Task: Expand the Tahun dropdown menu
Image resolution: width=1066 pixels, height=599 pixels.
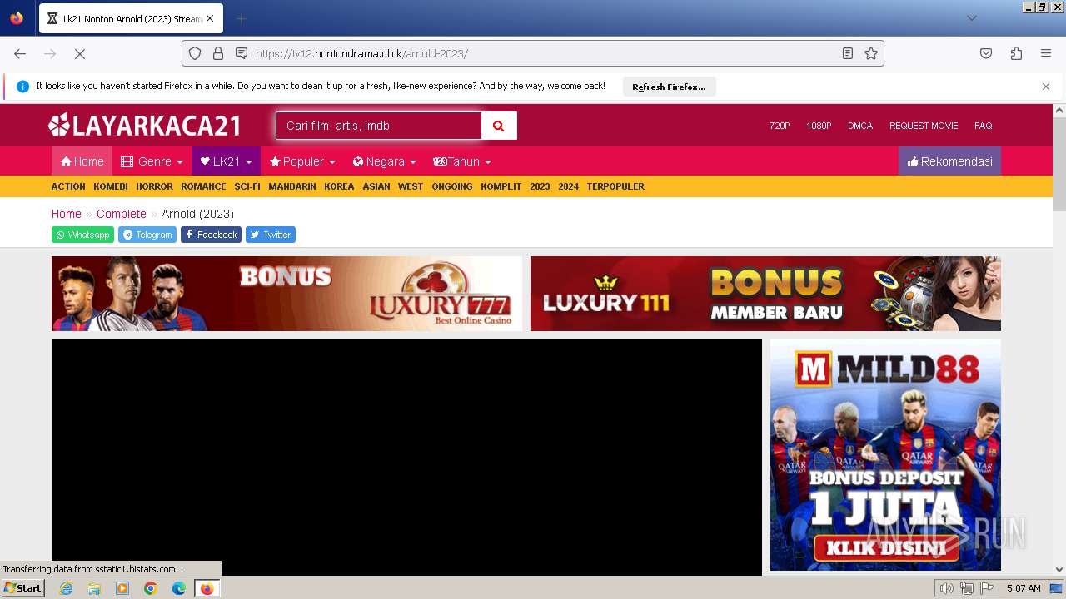Action: coord(462,161)
